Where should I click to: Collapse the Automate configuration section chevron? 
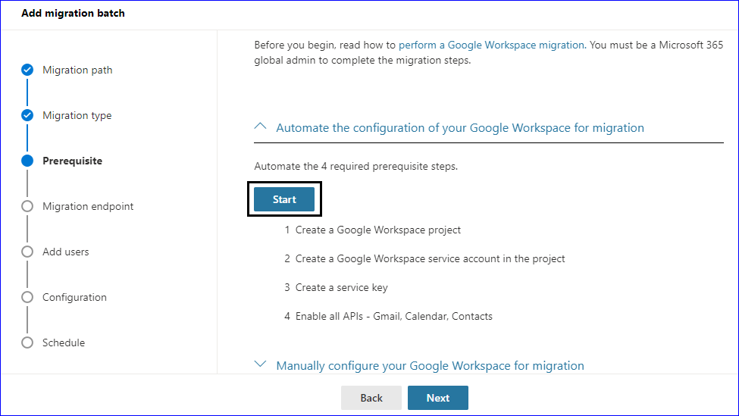[260, 127]
